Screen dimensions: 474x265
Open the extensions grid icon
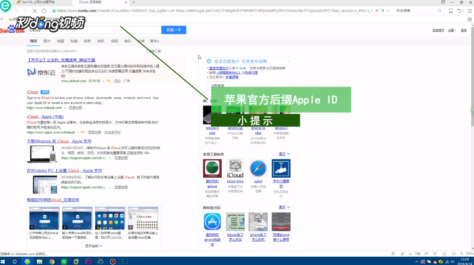point(470,19)
